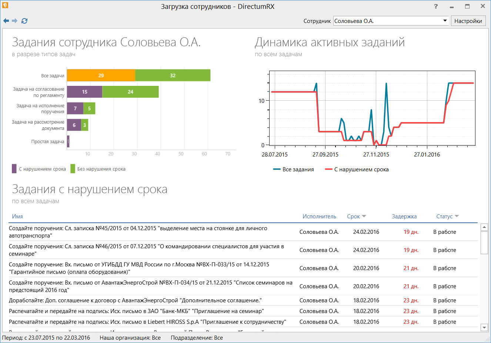
Task: Click date 20.02.2016 in Список семинаров row
Action: [366, 286]
